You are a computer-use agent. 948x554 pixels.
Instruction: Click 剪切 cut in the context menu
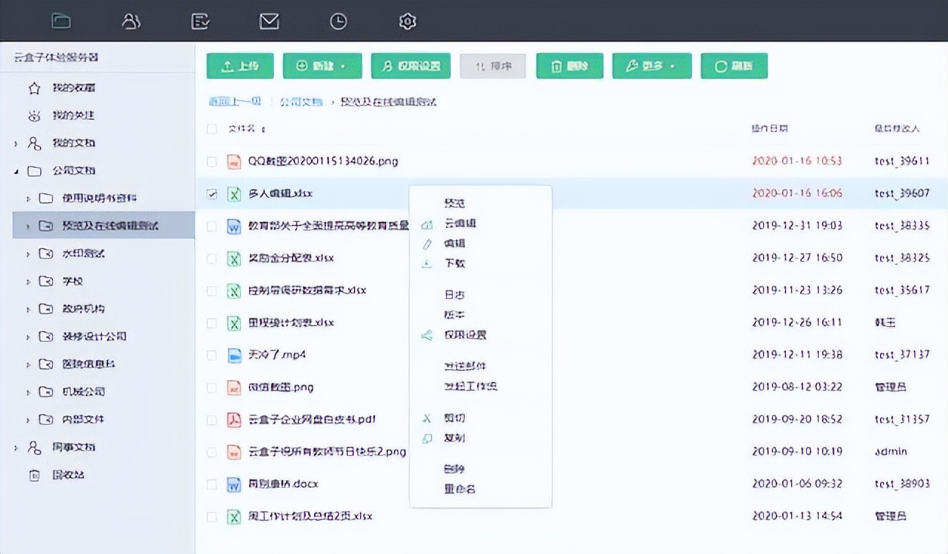pyautogui.click(x=454, y=418)
